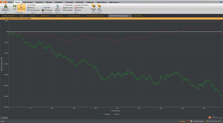Viewport: 223px width, 123px height.
Task: Close the Position report tab
Action: pyautogui.click(x=37, y=16)
